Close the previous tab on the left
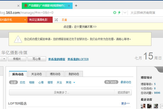This screenshot has width=163, height=109. click(18, 5)
